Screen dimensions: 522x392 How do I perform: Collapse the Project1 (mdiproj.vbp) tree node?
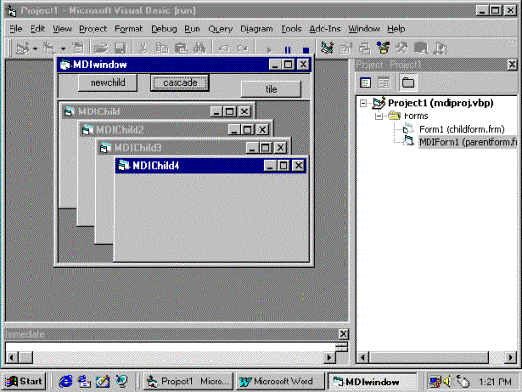click(x=364, y=103)
